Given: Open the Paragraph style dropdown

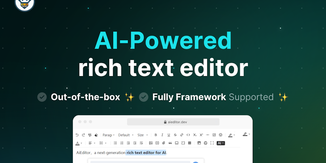Looking at the screenshot, I should (x=109, y=135).
